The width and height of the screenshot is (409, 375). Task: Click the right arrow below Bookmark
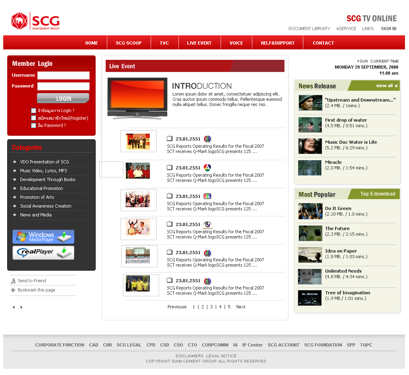click(21, 308)
